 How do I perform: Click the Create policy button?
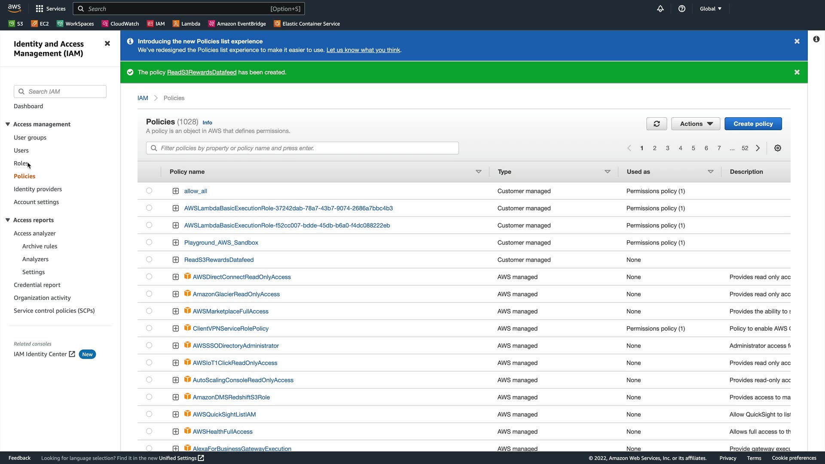coord(753,124)
